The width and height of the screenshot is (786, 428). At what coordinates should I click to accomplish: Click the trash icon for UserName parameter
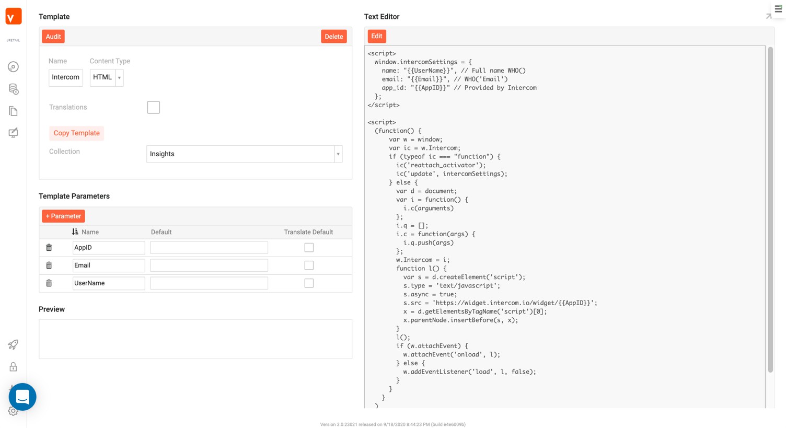(x=49, y=283)
